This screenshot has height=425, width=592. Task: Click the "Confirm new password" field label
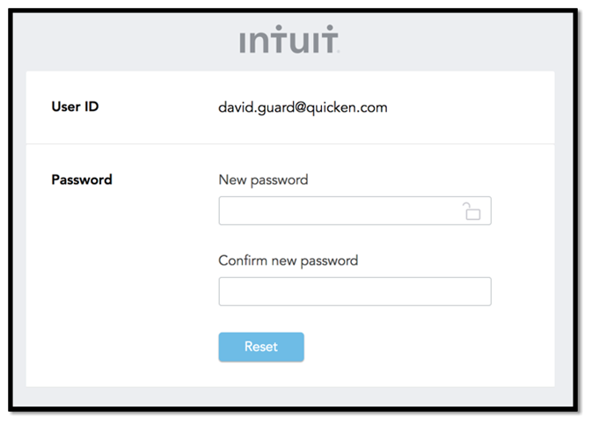(x=288, y=260)
